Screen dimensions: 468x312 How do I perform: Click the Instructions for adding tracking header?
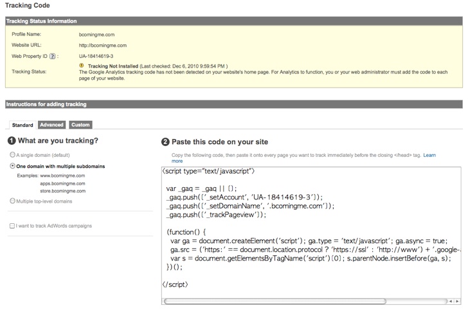tap(234, 104)
